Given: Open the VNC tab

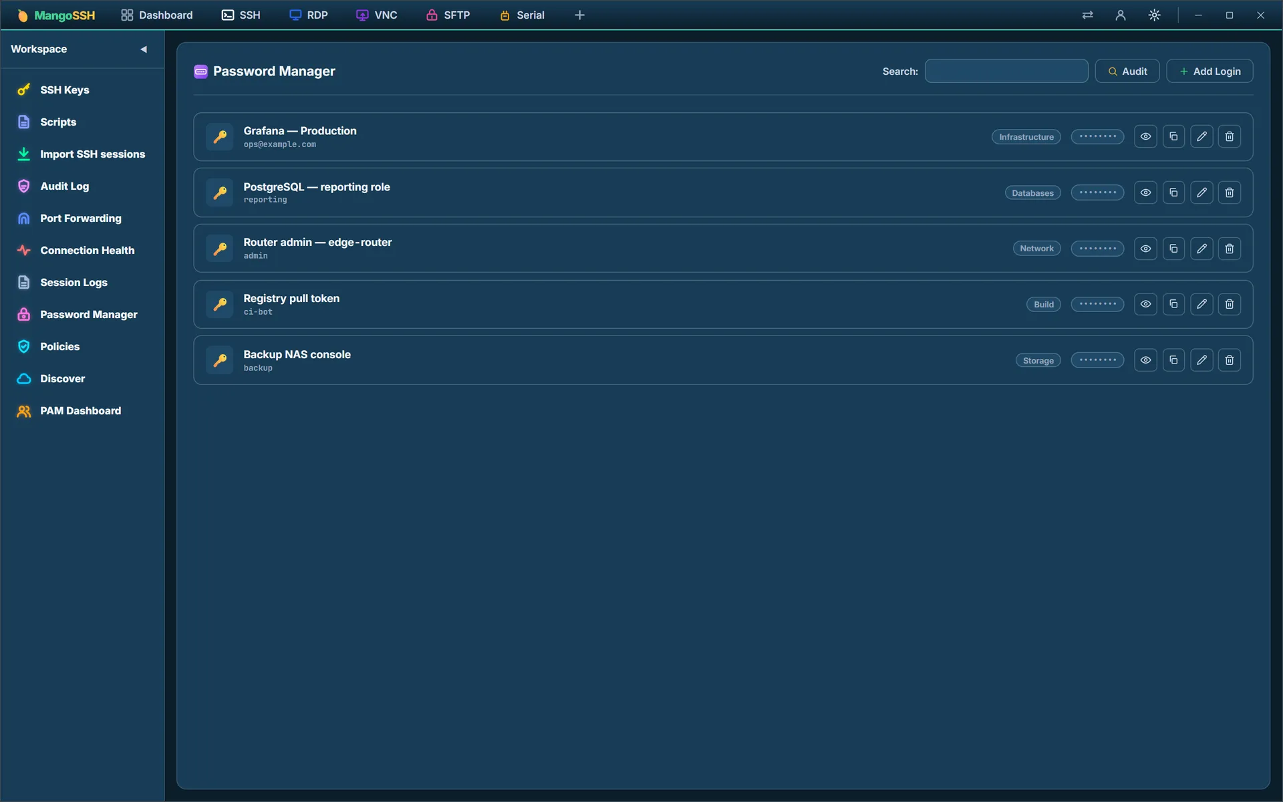Looking at the screenshot, I should pos(377,15).
